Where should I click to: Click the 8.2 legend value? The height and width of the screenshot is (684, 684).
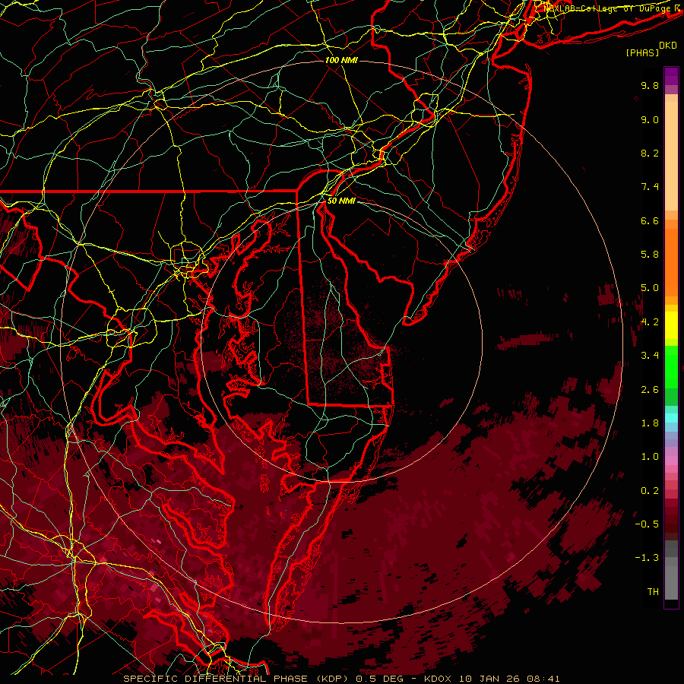650,153
